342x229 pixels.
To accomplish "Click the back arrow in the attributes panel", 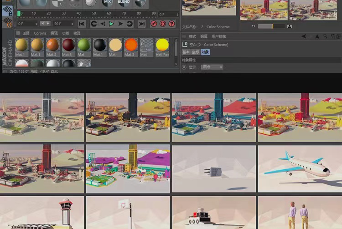I will (304, 36).
